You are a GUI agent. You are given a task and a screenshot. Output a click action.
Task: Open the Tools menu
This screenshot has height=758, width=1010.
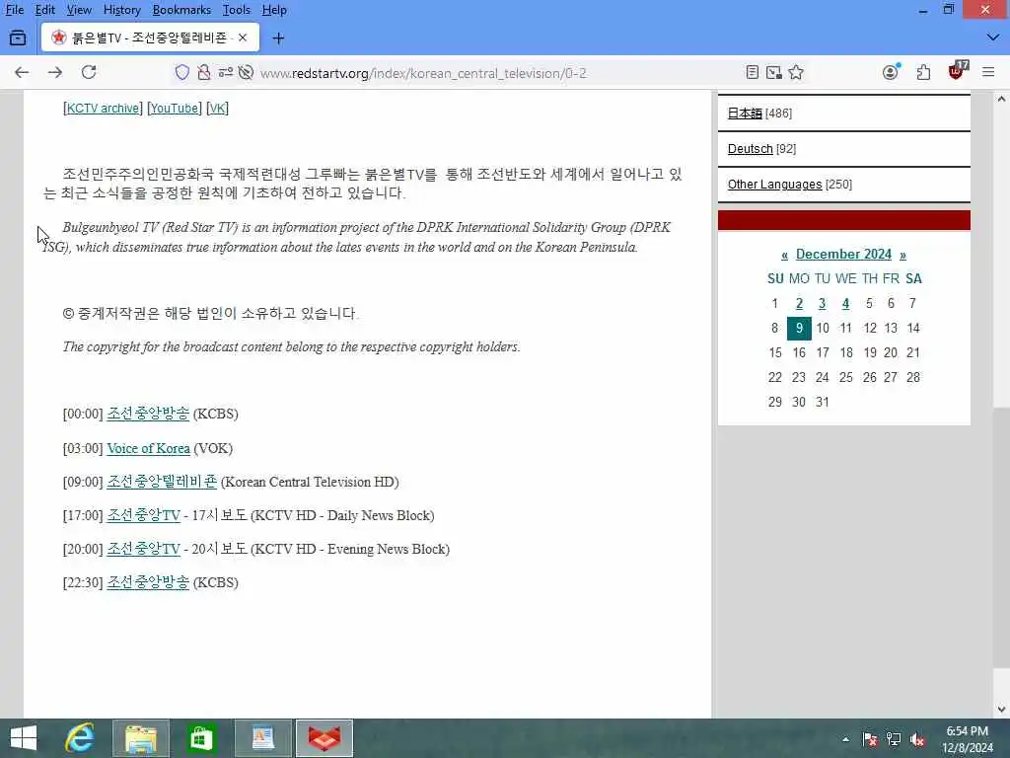pos(237,10)
